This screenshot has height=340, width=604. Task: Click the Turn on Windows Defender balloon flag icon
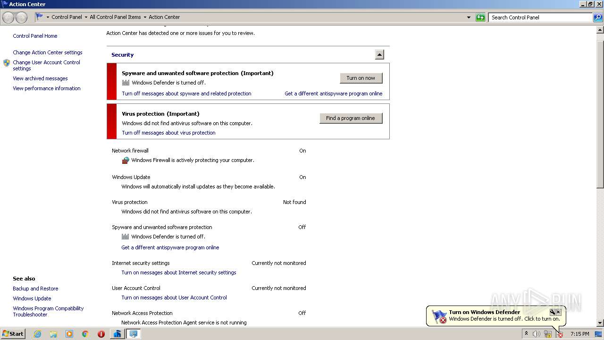click(x=439, y=316)
